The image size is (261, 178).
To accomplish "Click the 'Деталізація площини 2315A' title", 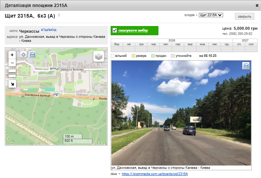I will click(x=36, y=6).
